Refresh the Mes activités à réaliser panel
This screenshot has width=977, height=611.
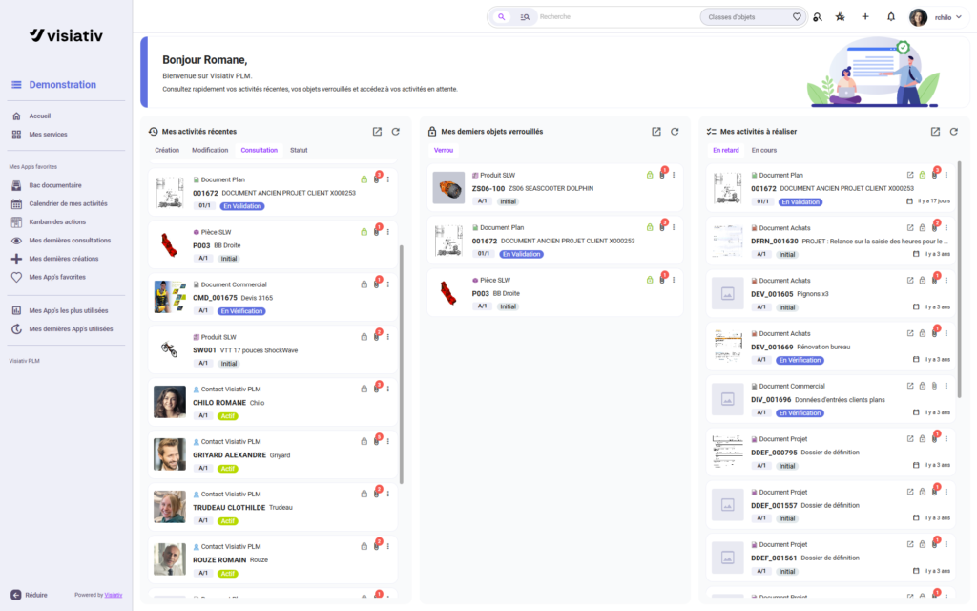(953, 132)
